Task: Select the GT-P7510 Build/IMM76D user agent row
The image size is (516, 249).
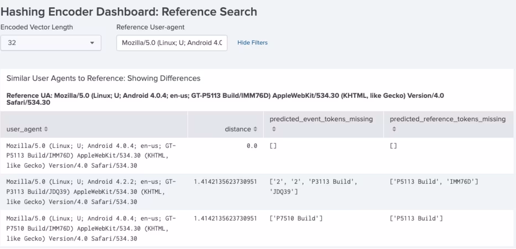Action: 91,228
